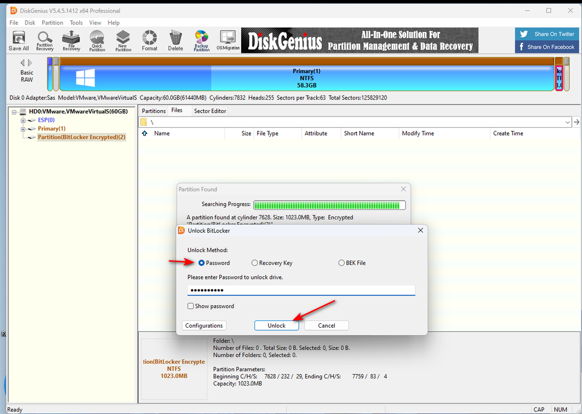Open Configurations in BitLocker dialog
This screenshot has width=582, height=414.
click(x=204, y=326)
